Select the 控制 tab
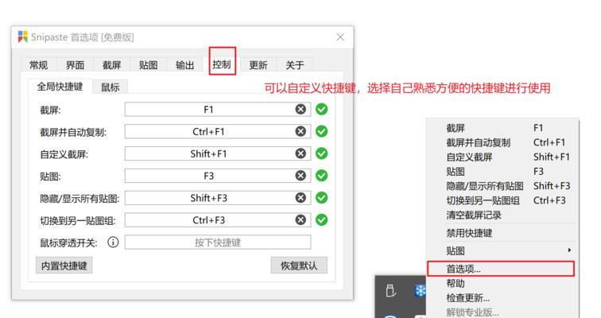Image resolution: width=601 pixels, height=318 pixels. pyautogui.click(x=222, y=64)
